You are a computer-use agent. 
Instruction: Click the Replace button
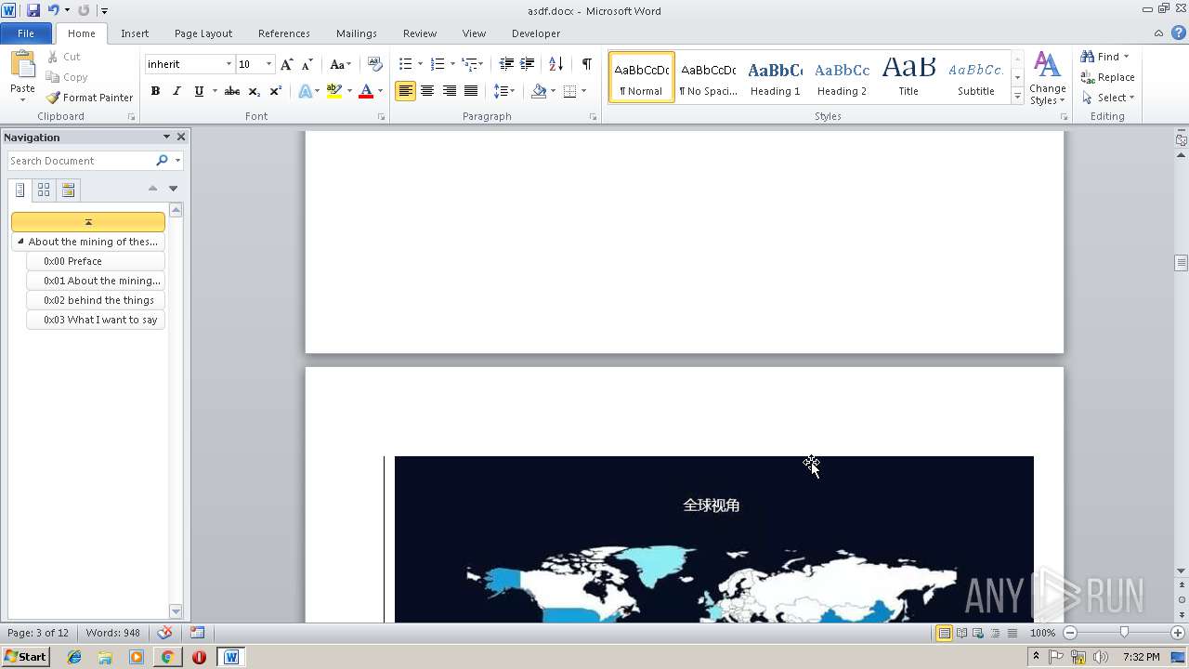tap(1108, 77)
